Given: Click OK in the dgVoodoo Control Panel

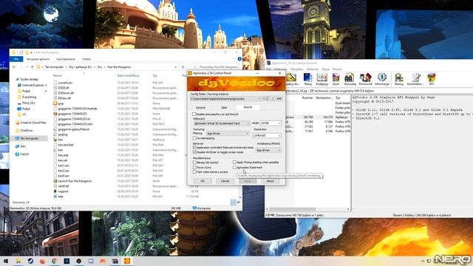Looking at the screenshot, I should pyautogui.click(x=203, y=181).
